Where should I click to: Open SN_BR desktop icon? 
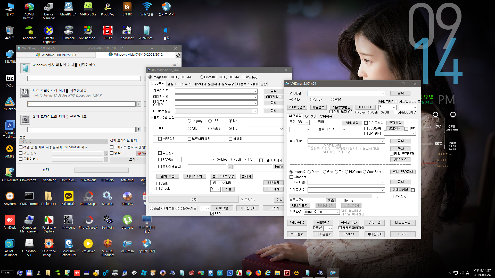[127, 9]
